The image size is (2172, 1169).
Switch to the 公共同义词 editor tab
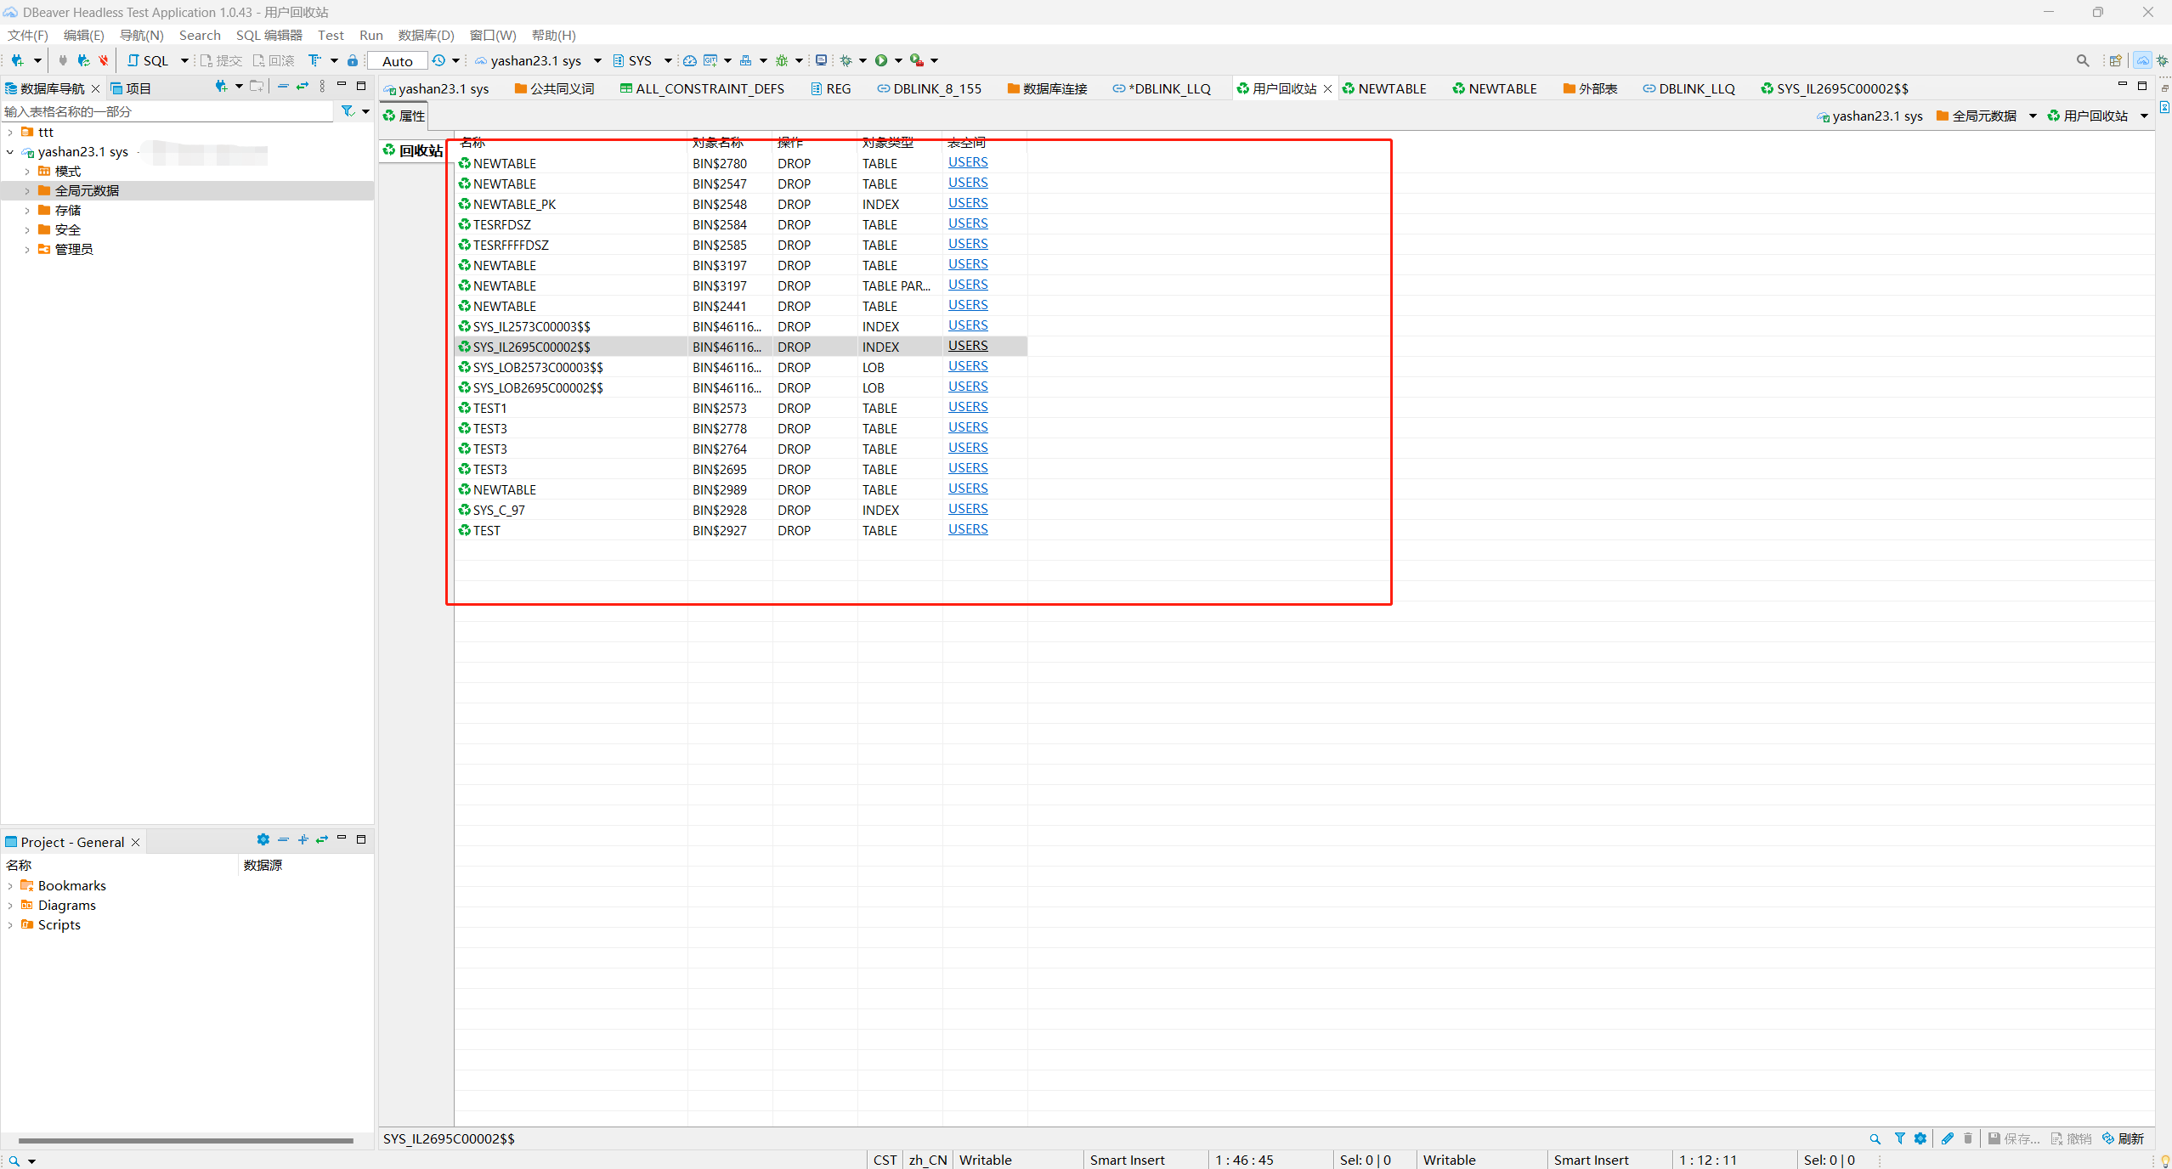(554, 88)
